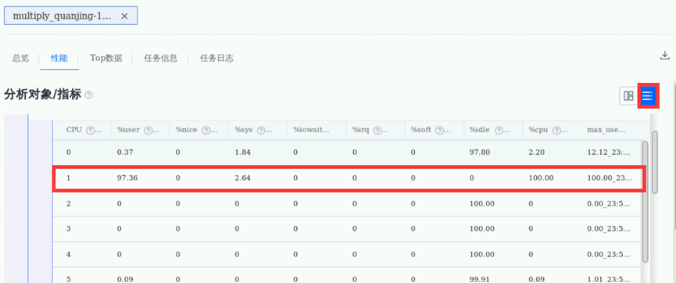Click the CPU column header label

[73, 130]
